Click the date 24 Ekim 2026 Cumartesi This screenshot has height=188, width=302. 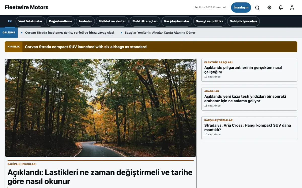pyautogui.click(x=210, y=8)
